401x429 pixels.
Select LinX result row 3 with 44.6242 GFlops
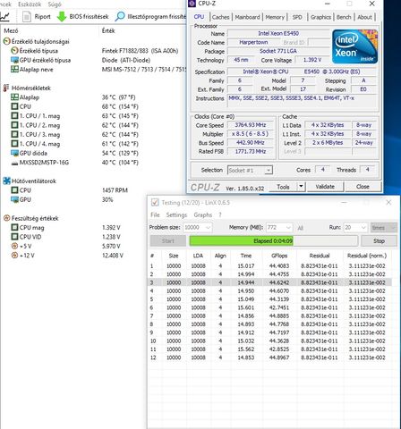(x=270, y=282)
